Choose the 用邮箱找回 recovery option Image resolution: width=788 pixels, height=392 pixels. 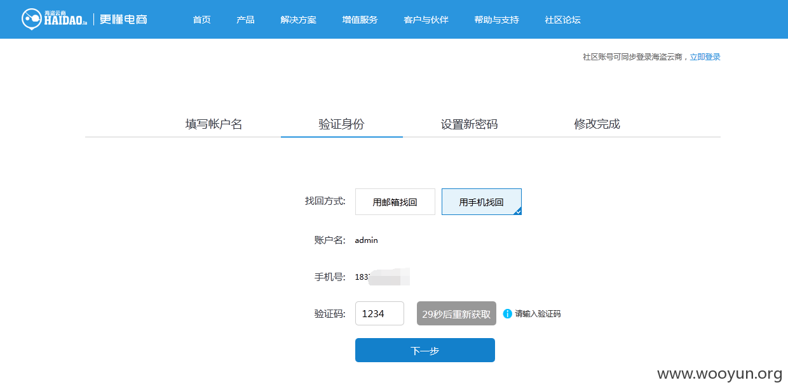[x=395, y=202]
